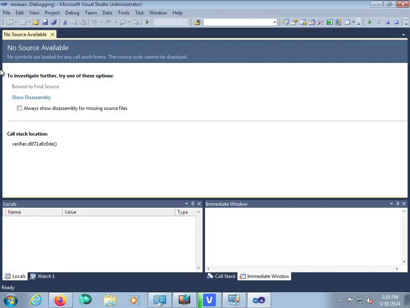Open the File menu
This screenshot has width=410, height=308.
pyautogui.click(x=6, y=12)
